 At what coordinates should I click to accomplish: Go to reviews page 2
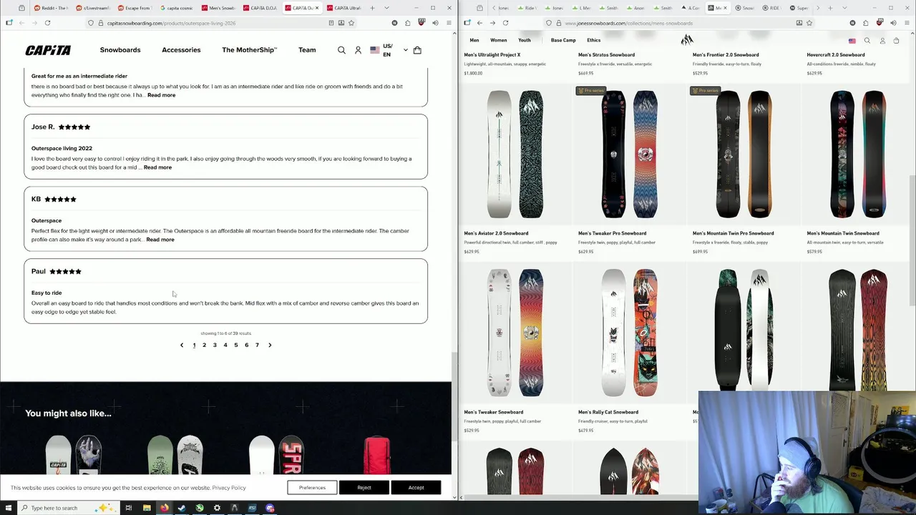pyautogui.click(x=204, y=345)
